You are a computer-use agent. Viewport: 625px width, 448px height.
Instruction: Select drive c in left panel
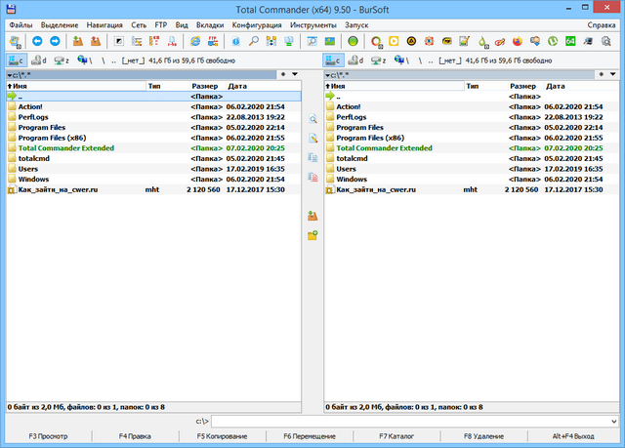[x=14, y=60]
